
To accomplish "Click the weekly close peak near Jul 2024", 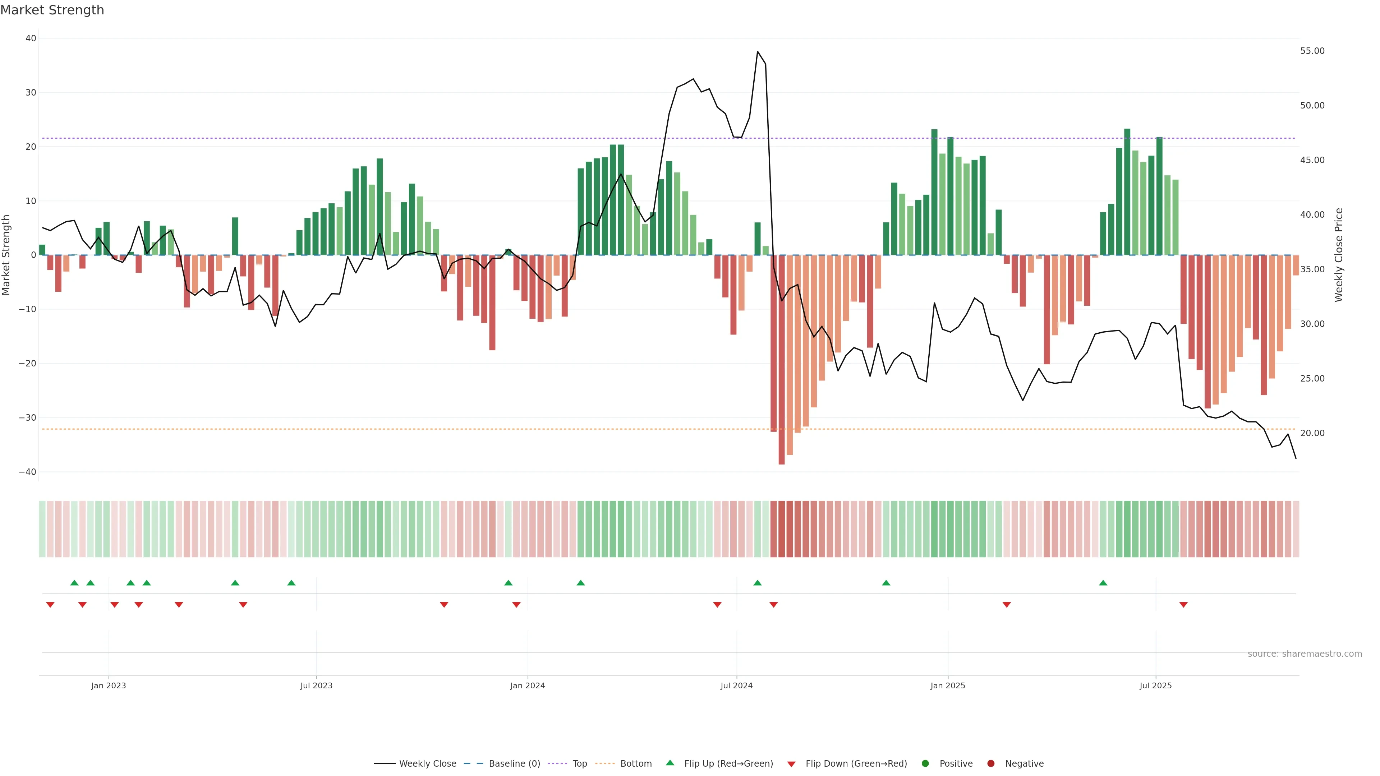I will point(757,52).
